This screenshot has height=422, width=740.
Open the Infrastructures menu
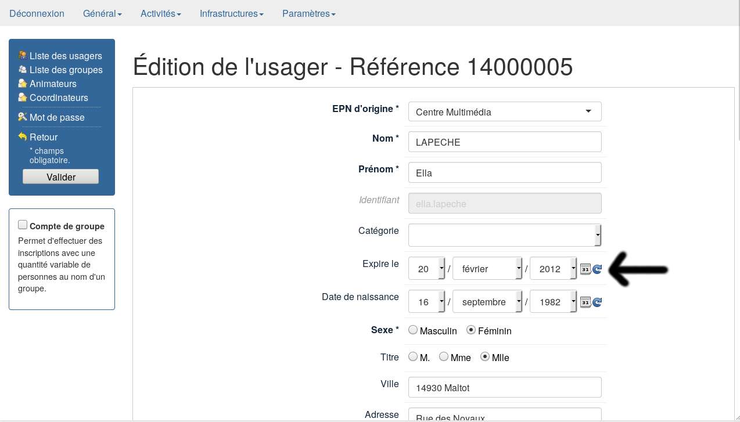(x=231, y=14)
